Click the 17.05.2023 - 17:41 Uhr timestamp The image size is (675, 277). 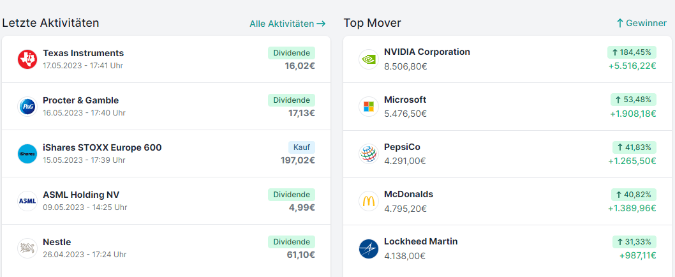(83, 66)
